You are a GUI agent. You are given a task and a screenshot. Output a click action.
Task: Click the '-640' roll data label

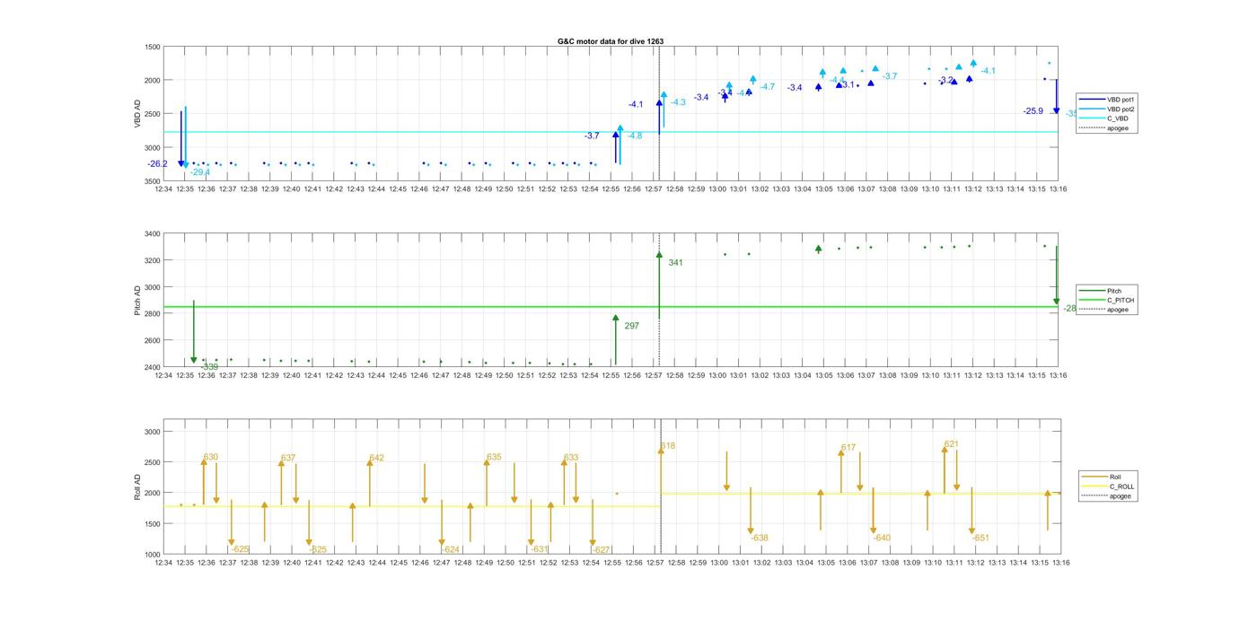882,538
